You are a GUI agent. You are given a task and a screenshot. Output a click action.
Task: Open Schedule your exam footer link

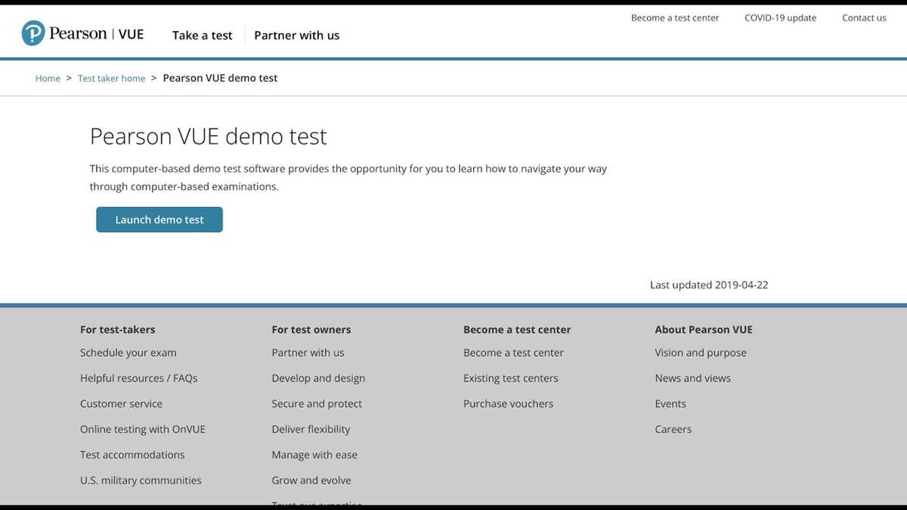coord(128,353)
